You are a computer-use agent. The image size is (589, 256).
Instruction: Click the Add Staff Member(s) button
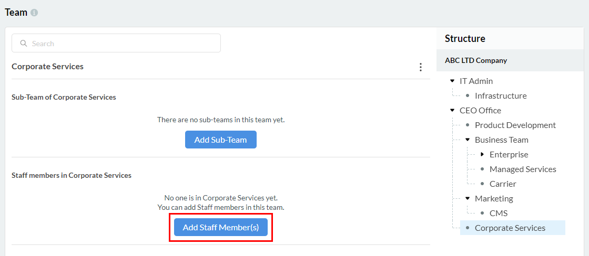click(x=220, y=227)
